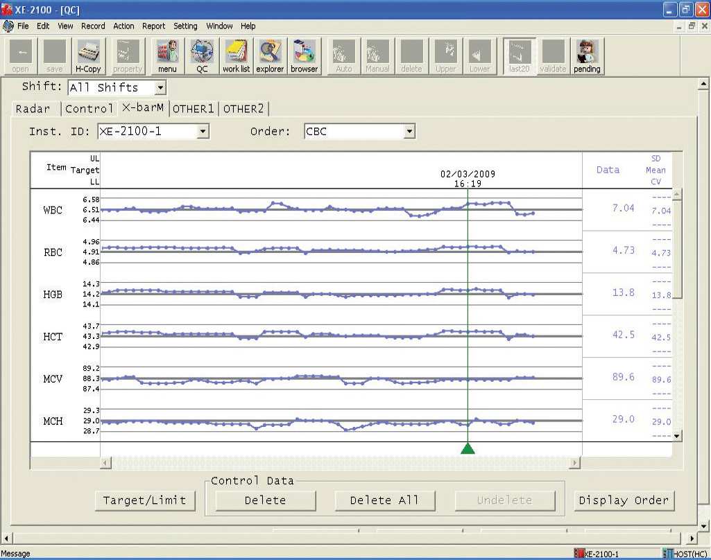Switch to the OTHER1 tab
Viewport: 711px width, 560px height.
[x=193, y=109]
